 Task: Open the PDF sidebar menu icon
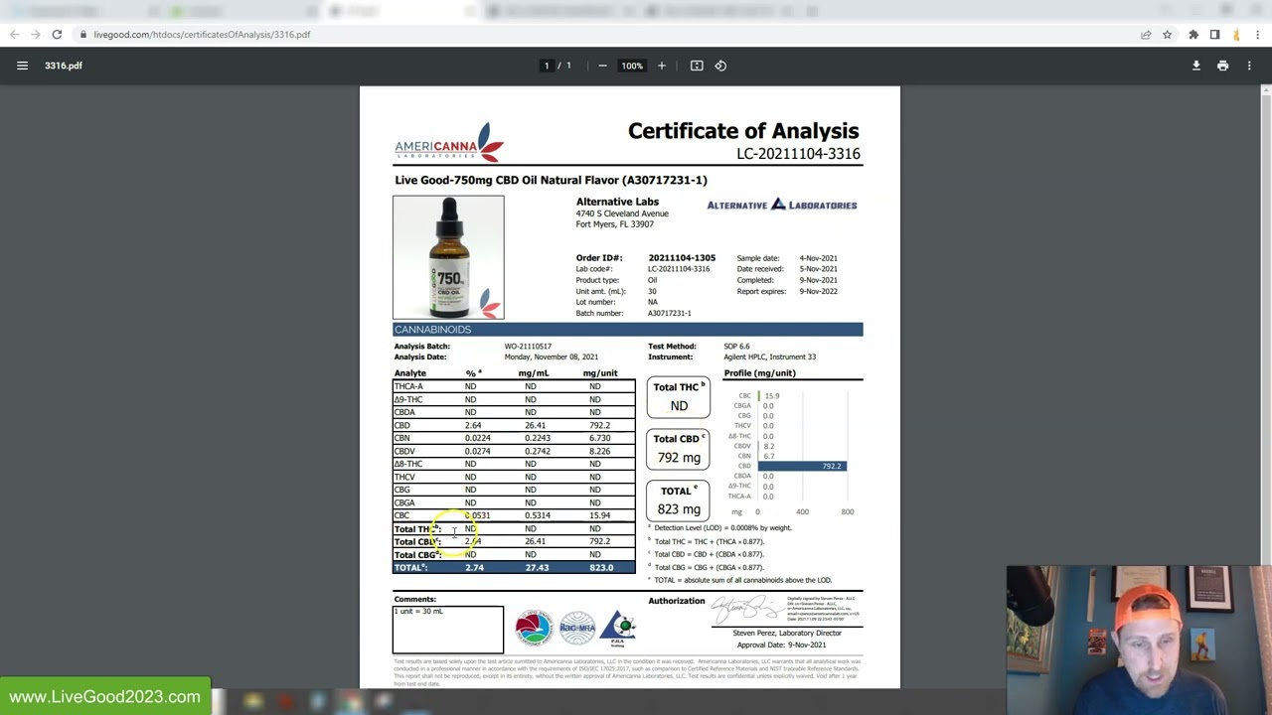tap(22, 66)
